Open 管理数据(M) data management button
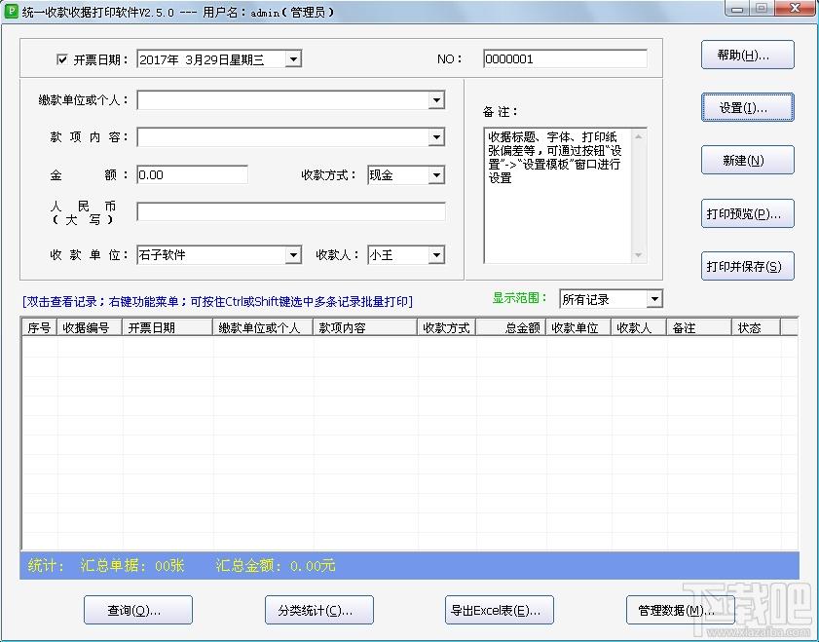Image resolution: width=819 pixels, height=642 pixels. point(681,610)
